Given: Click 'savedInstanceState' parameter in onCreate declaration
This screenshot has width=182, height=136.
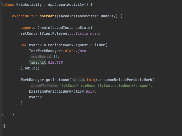Looking at the screenshot, I should [78, 16].
